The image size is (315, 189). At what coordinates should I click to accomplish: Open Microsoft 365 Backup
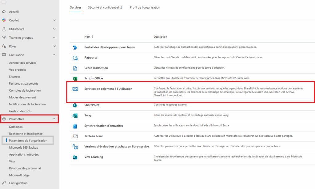pyautogui.click(x=23, y=147)
